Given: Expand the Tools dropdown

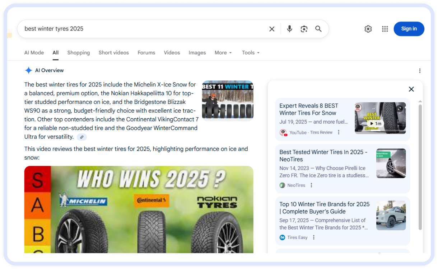Looking at the screenshot, I should [x=251, y=53].
